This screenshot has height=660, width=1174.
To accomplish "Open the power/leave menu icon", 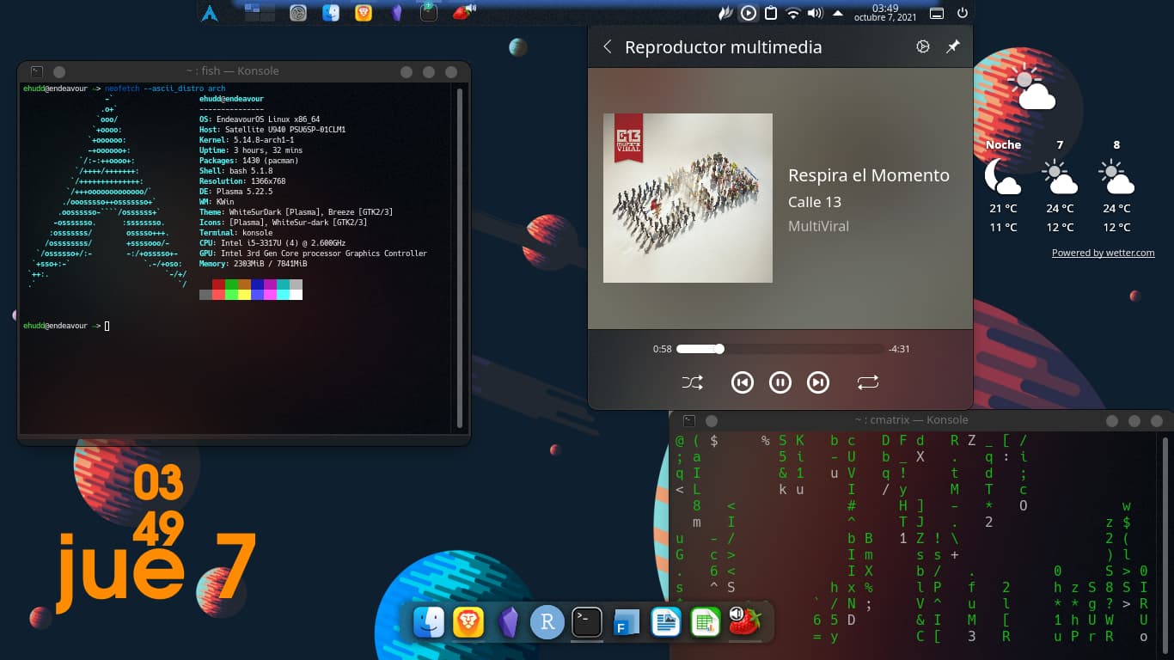I will (x=962, y=13).
